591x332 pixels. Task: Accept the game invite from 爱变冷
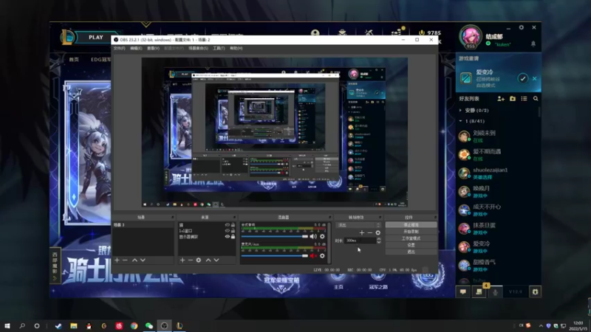coord(522,79)
